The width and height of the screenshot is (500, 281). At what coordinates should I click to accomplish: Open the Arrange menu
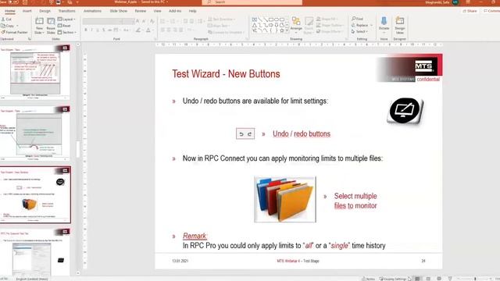pyautogui.click(x=296, y=25)
